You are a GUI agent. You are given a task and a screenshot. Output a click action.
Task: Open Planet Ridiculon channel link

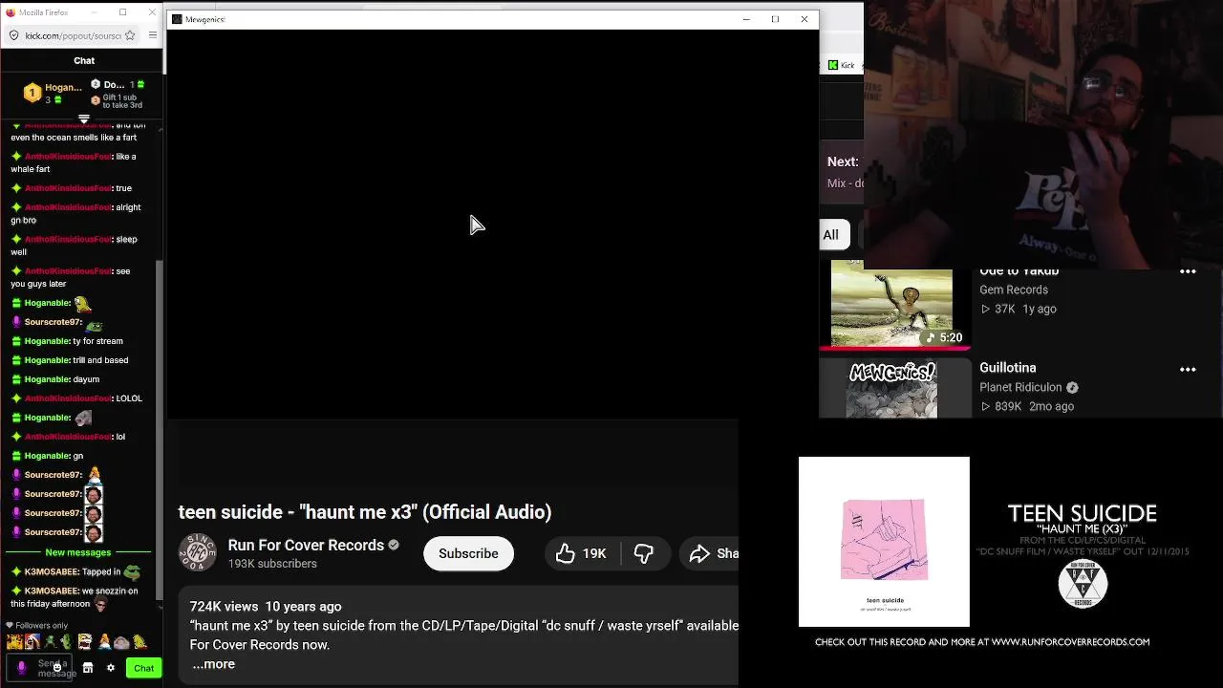[x=1020, y=387]
